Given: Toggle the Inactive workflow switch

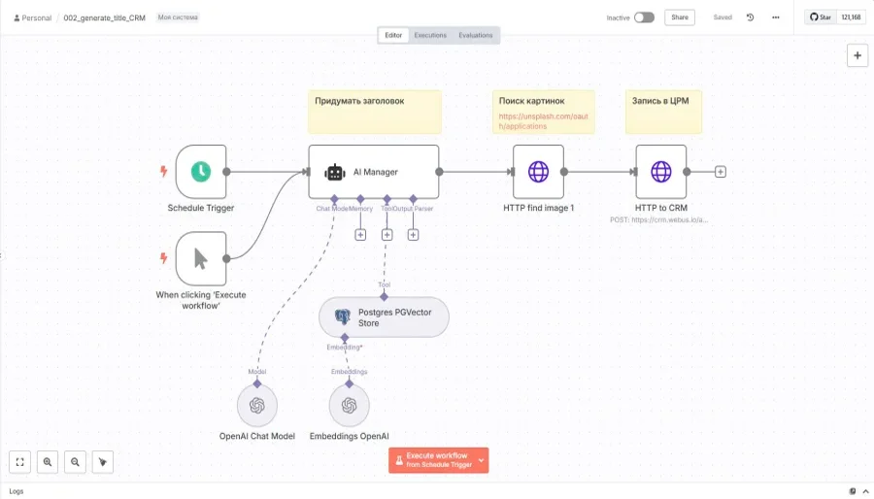Looking at the screenshot, I should (x=644, y=17).
